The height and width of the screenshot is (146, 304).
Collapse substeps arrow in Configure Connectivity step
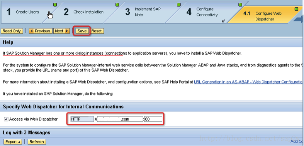tap(224, 21)
